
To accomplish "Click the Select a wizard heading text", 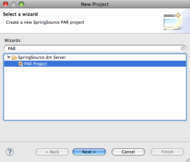I will (x=20, y=14).
